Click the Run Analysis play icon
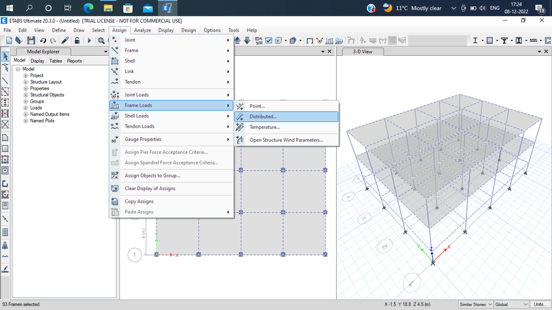The width and height of the screenshot is (552, 310). 89,41
